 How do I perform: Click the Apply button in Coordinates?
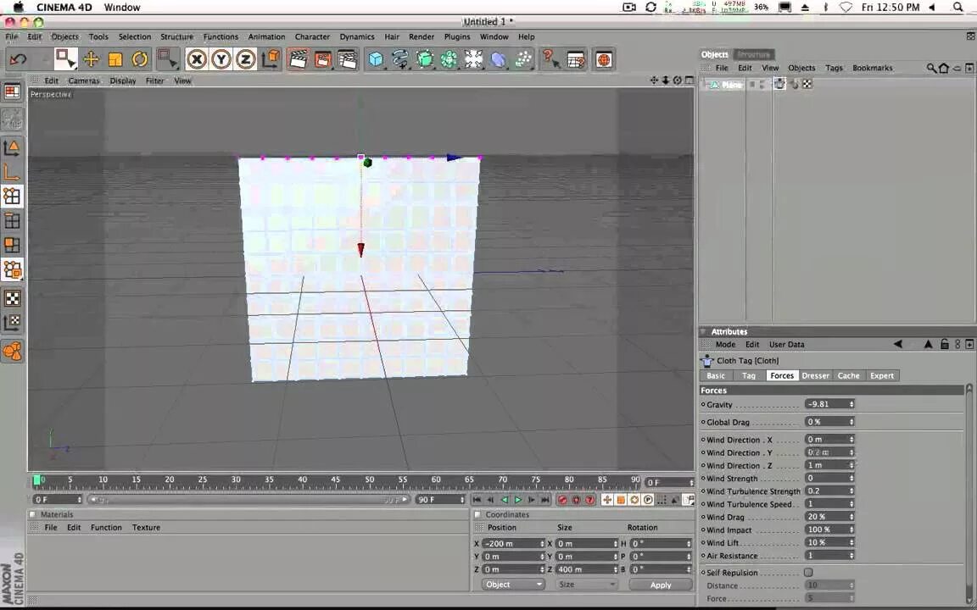click(661, 585)
